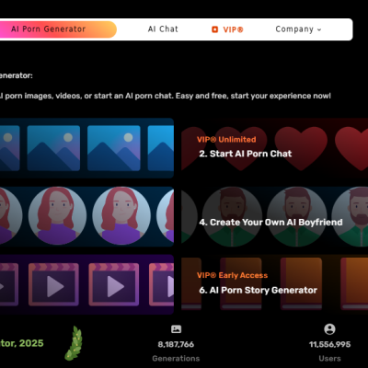Click the user profile icon above Users
Viewport: 368px width, 368px height.
(329, 329)
